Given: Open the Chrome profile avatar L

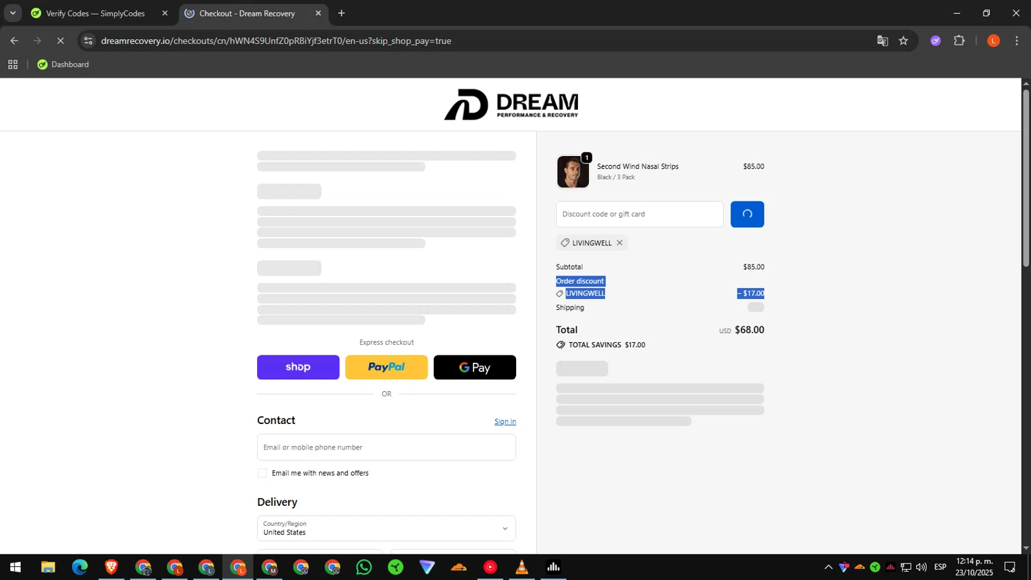Looking at the screenshot, I should (x=993, y=41).
